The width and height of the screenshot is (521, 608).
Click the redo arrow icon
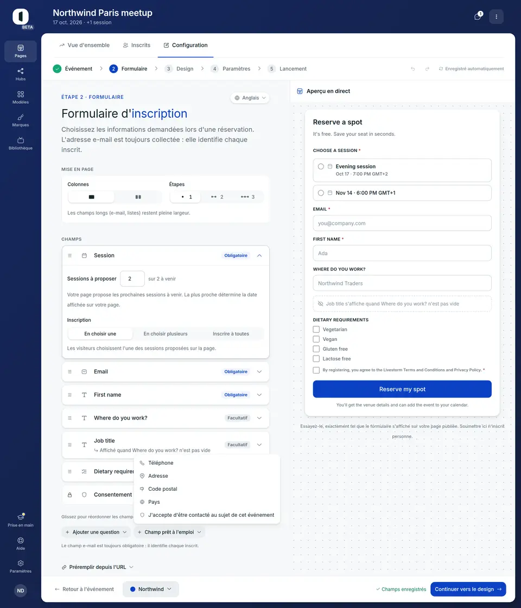(427, 69)
